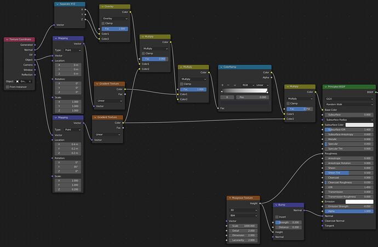
Task: Clear the Object field with the X icon
Action: click(30, 82)
